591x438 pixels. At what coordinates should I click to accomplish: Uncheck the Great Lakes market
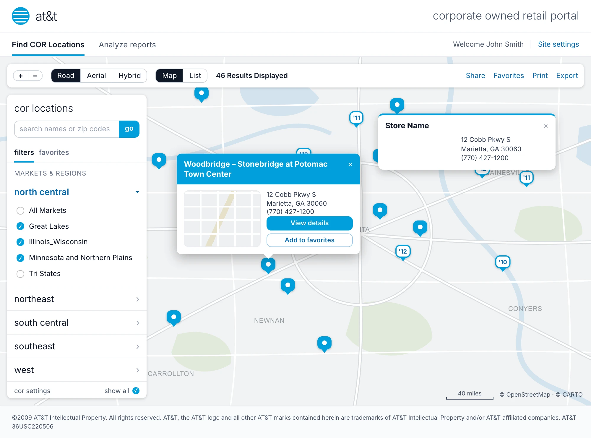[x=20, y=226]
